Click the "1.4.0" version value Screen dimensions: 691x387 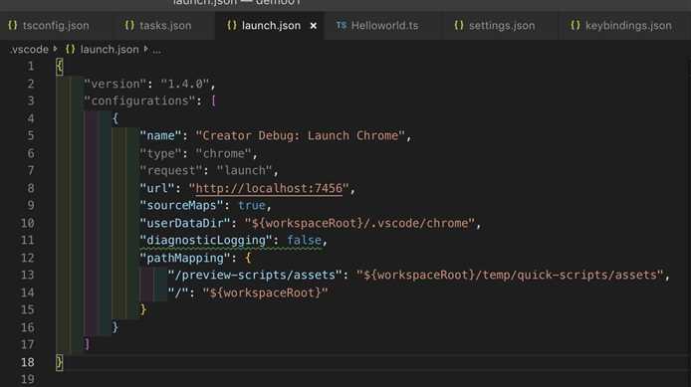pyautogui.click(x=184, y=84)
